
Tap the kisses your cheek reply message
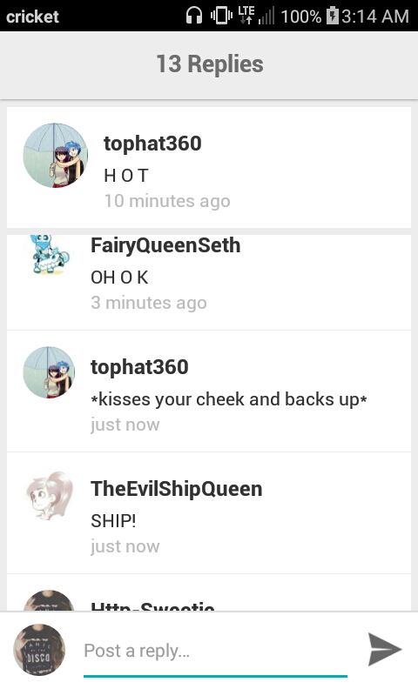tap(229, 399)
